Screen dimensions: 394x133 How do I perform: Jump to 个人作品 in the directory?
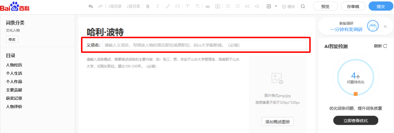(14, 82)
